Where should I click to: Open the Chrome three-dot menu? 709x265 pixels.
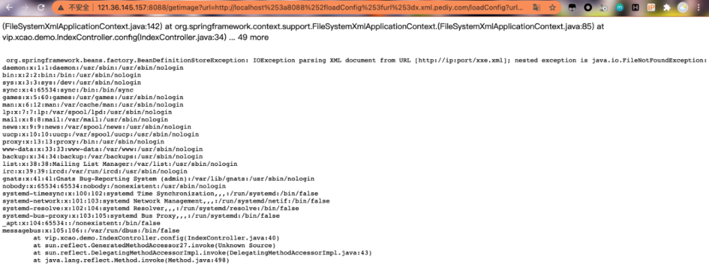click(700, 8)
